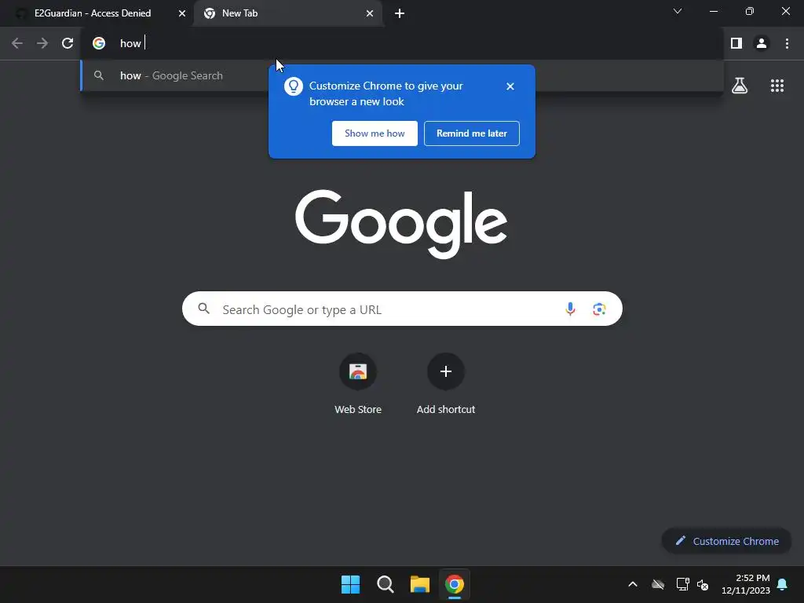Open taskbar Search
The width and height of the screenshot is (804, 603).
385,584
